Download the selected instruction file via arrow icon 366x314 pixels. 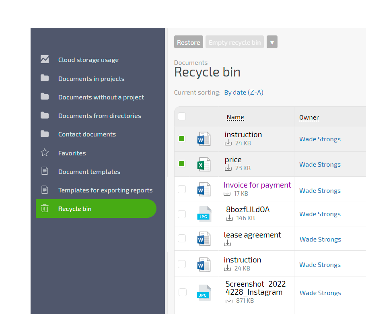pos(228,143)
